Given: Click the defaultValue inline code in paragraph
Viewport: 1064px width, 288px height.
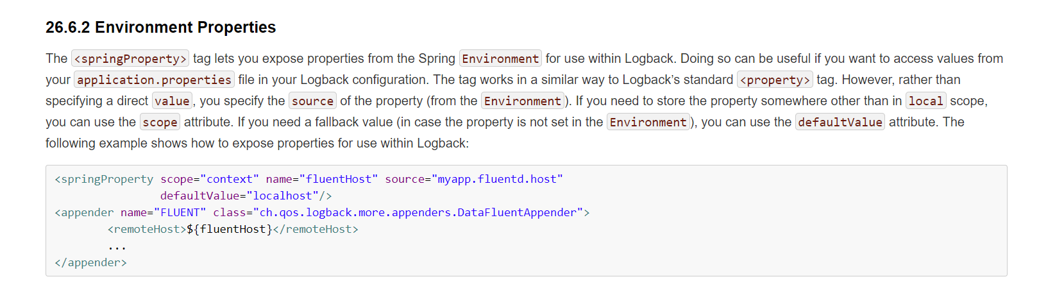Looking at the screenshot, I should 840,123.
